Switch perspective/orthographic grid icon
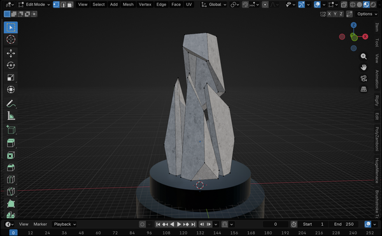Screen dimensions: 382x236 (x=364, y=89)
